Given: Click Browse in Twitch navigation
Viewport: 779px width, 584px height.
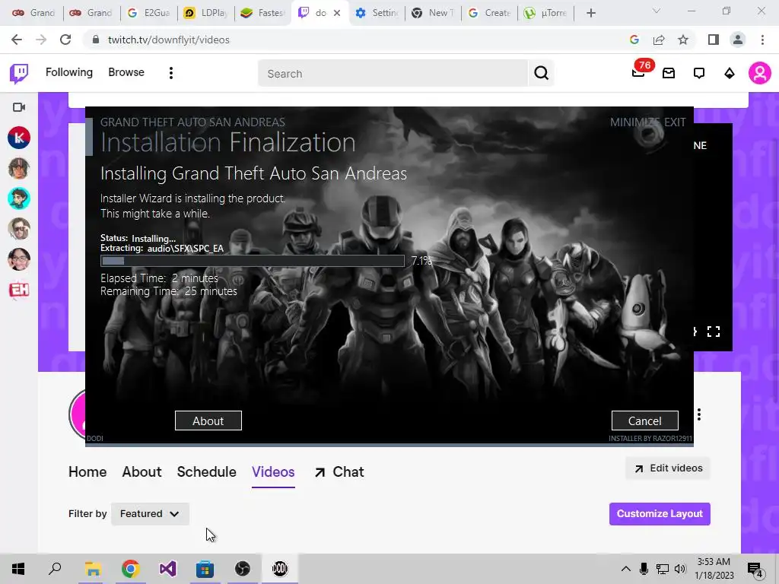Looking at the screenshot, I should point(126,72).
